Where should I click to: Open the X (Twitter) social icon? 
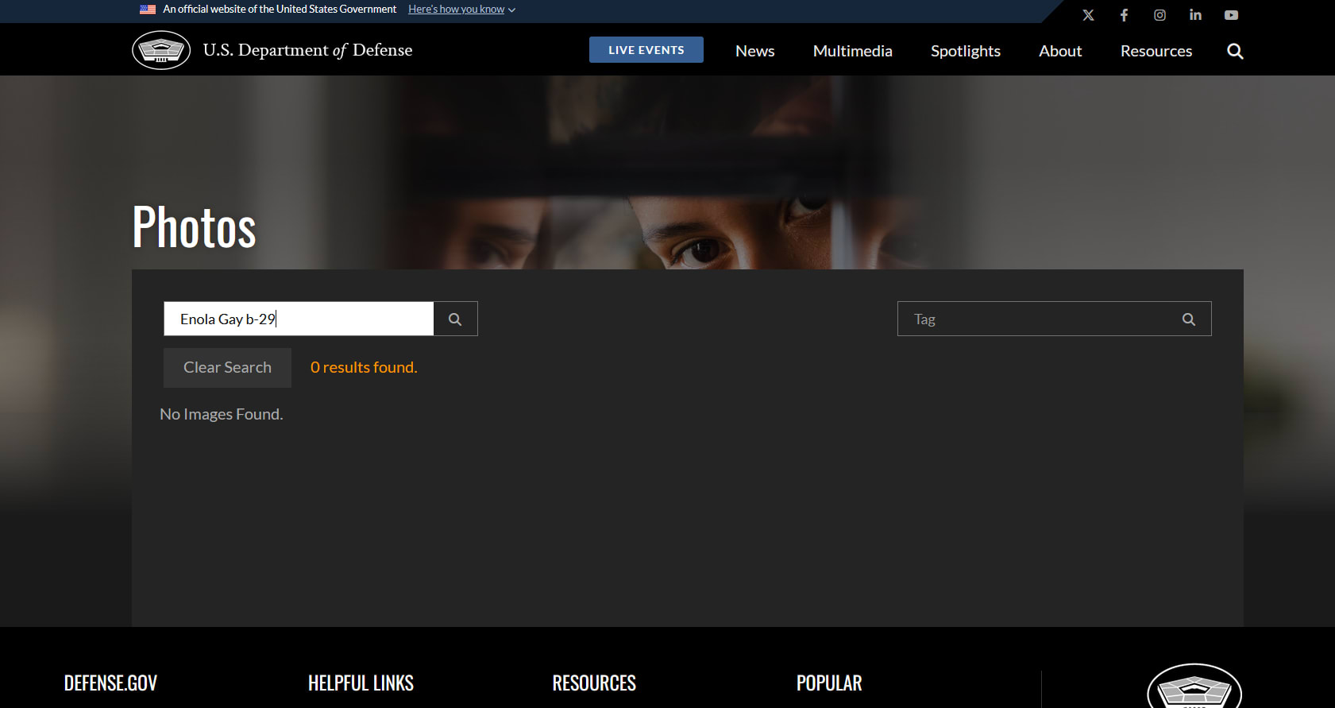pos(1088,15)
